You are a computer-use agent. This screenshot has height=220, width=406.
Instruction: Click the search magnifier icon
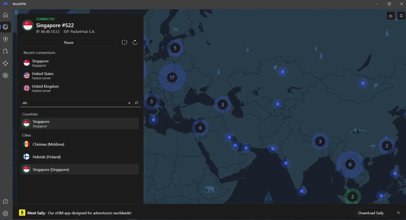pyautogui.click(x=136, y=103)
